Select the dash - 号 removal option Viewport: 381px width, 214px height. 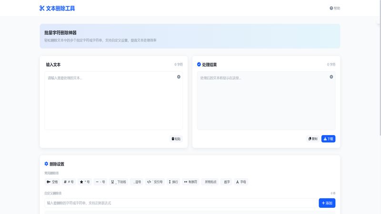coord(100,182)
